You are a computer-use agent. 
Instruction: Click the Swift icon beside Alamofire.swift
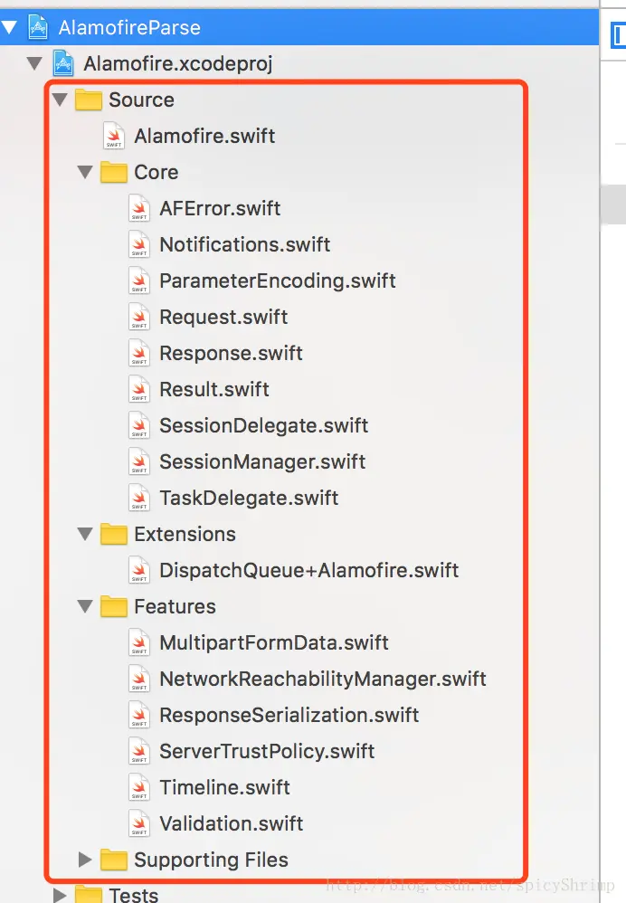(x=114, y=137)
